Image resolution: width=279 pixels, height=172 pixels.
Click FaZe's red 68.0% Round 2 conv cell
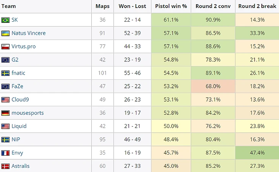213,86
